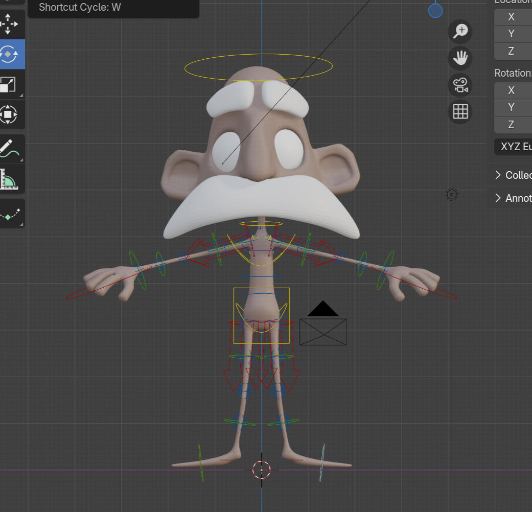
Task: Toggle perspective/orthographic with grid icon
Action: point(460,111)
